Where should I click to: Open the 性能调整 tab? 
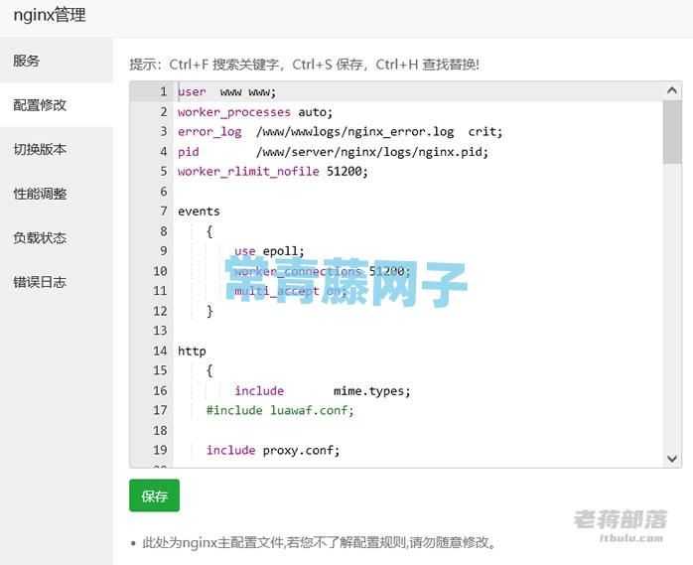tap(57, 194)
